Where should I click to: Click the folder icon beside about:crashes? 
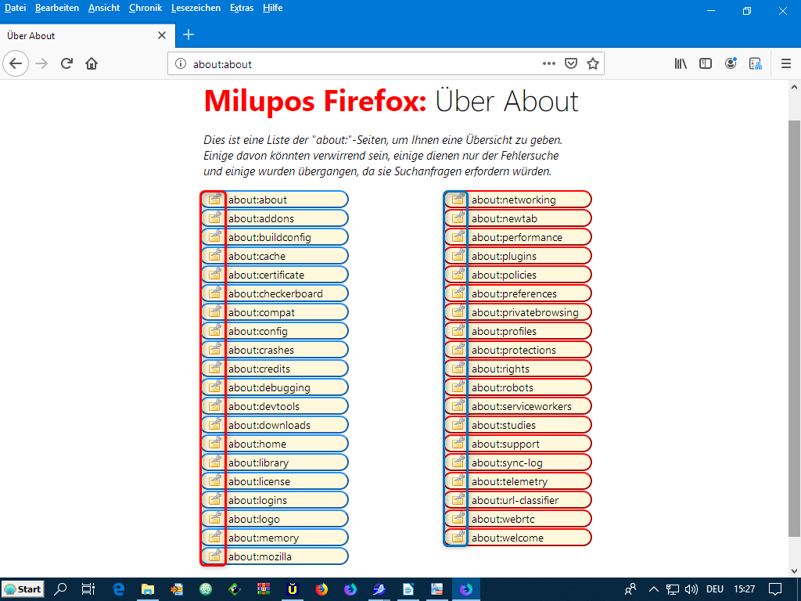coord(214,348)
